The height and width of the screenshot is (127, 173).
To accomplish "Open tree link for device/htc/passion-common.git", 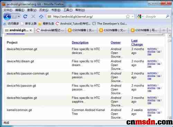I will point(149,79).
